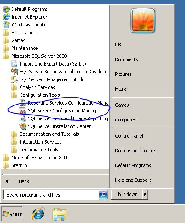185x223 pixels.
Task: Click the SQL Server Management Studio icon
Action: [x=14, y=79]
